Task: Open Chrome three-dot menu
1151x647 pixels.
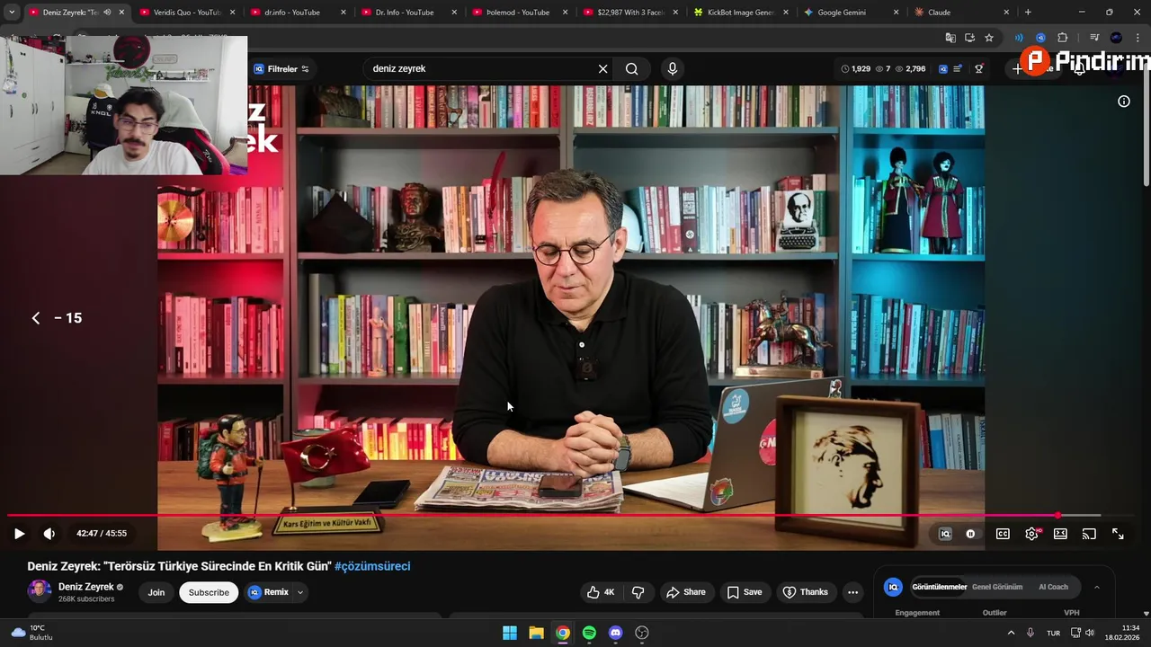Action: [1138, 38]
